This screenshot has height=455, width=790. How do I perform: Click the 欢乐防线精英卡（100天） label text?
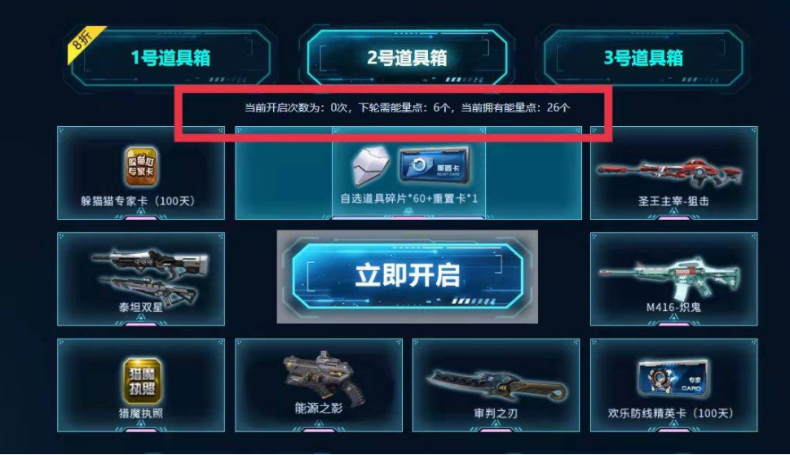[x=671, y=413]
